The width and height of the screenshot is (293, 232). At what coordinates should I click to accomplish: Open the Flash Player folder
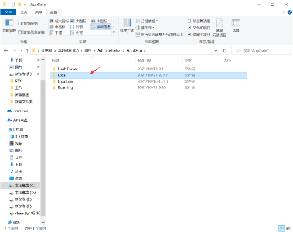click(67, 69)
